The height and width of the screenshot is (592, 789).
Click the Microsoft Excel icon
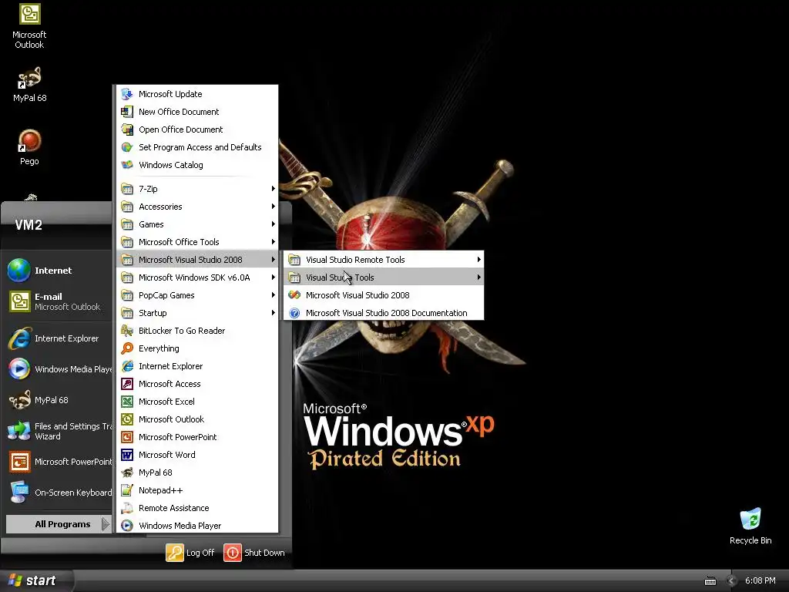(x=127, y=401)
